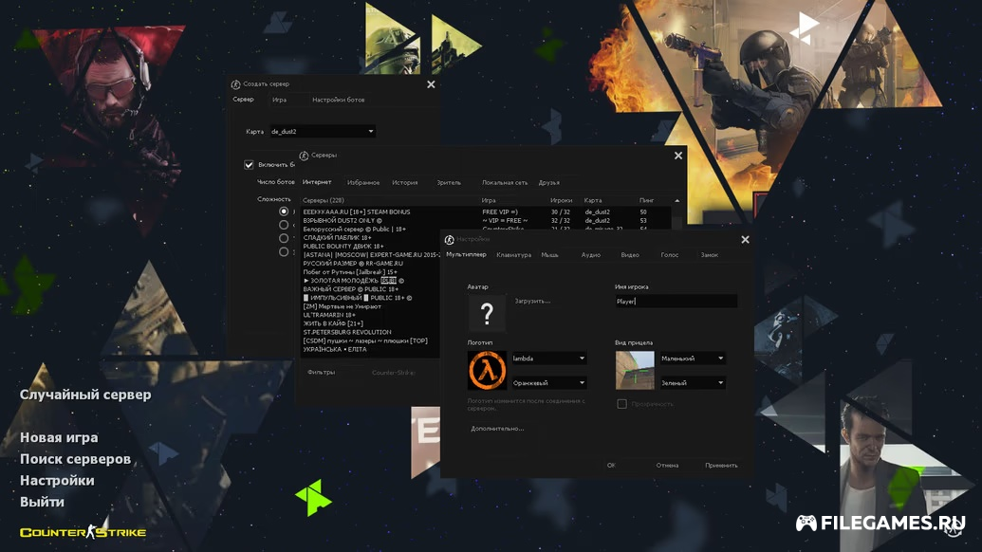Select server "EEEKKKAAA.RU [18+] STEAM BONUS"

click(x=486, y=212)
